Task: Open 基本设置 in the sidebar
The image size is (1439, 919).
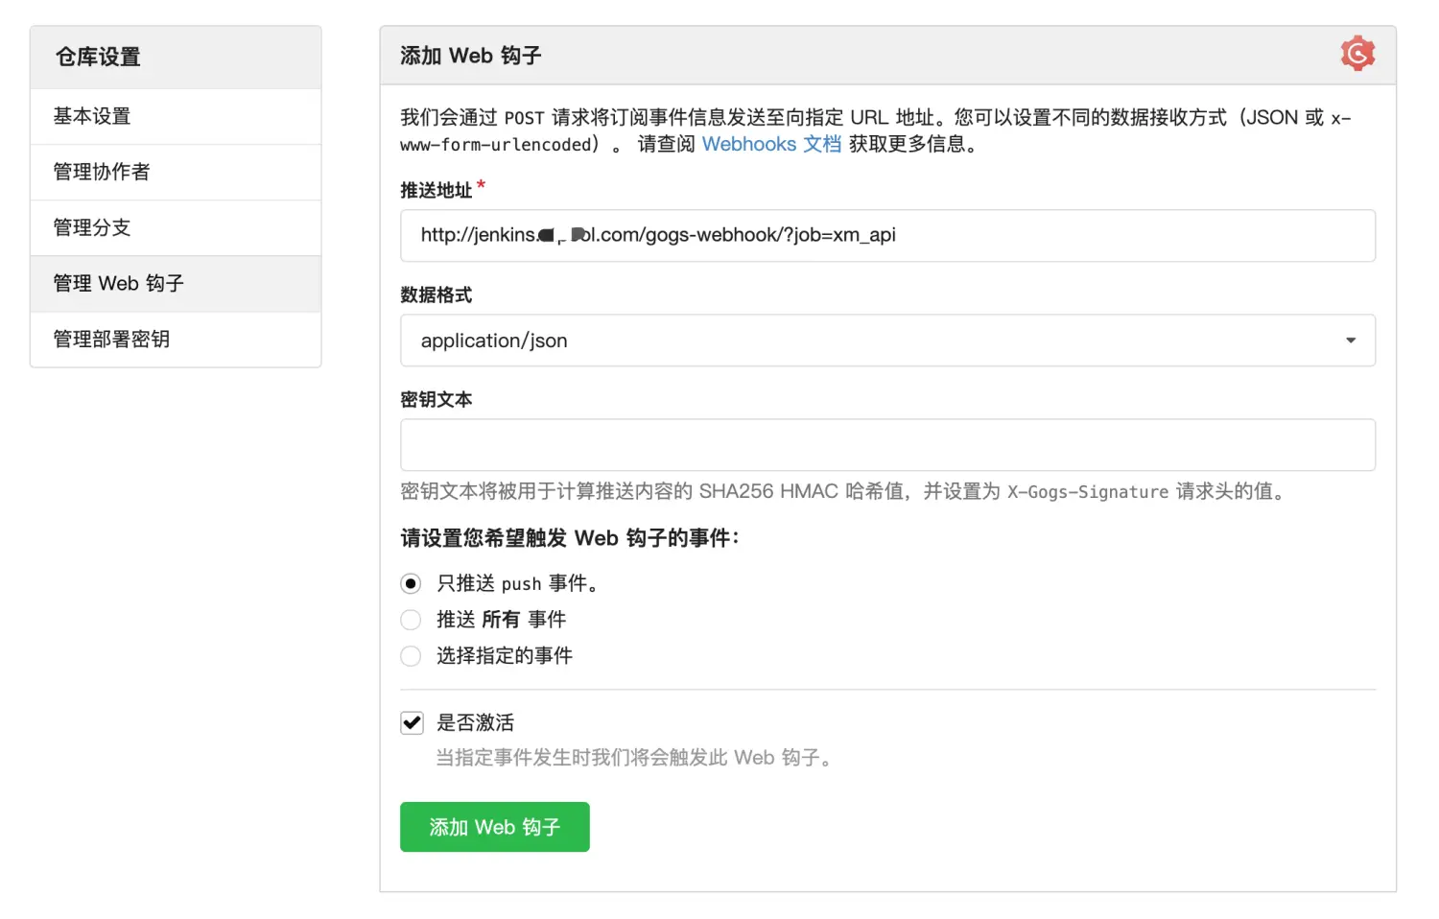Action: click(92, 116)
